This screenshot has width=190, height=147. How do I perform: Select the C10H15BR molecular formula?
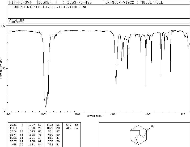coord(17,21)
